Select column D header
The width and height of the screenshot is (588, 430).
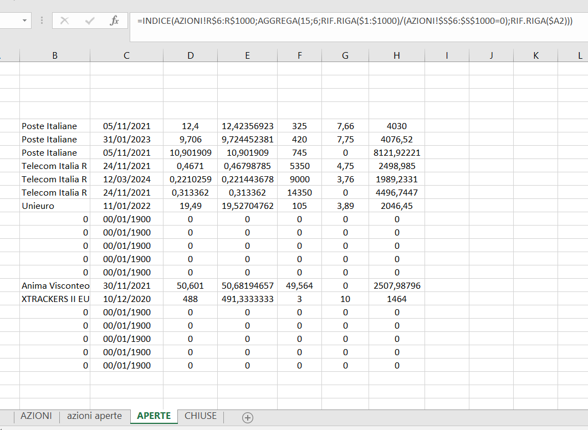(x=191, y=55)
